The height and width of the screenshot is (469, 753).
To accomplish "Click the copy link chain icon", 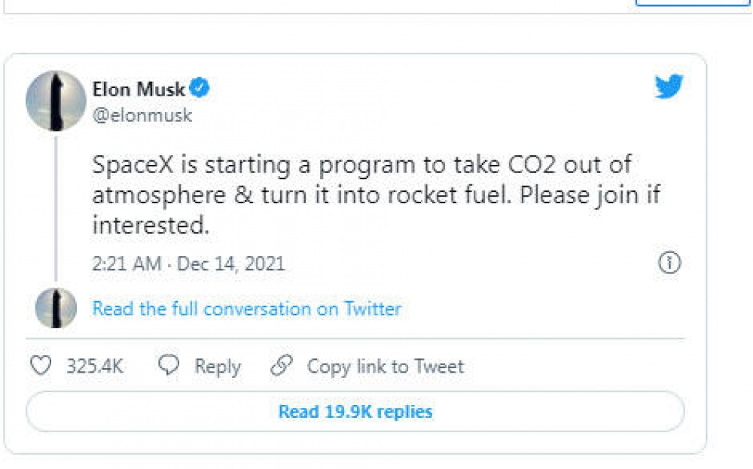I will click(281, 366).
